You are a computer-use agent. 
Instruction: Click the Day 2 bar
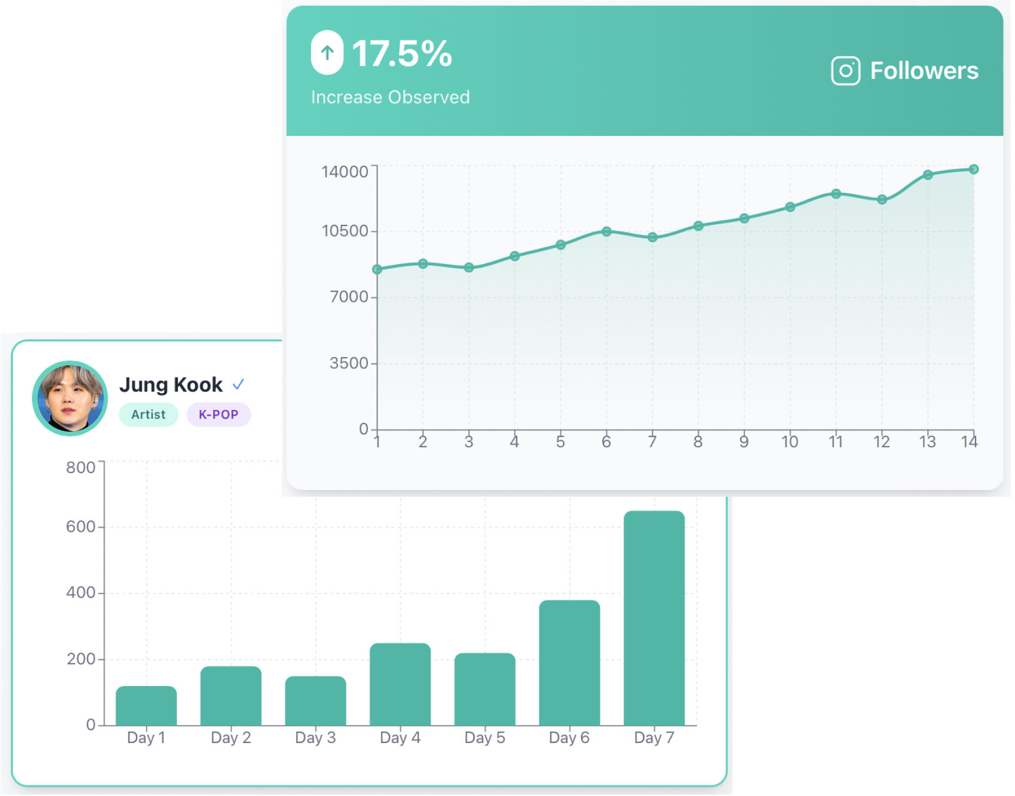231,695
